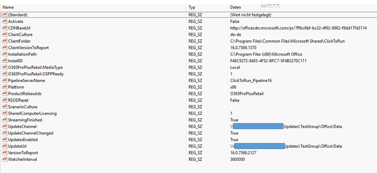Click the "ClientCulture" entry name
The image size is (377, 173).
pos(20,35)
